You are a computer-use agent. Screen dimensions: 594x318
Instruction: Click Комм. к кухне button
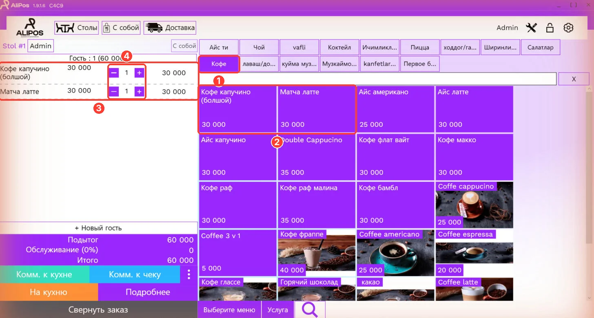tap(44, 274)
